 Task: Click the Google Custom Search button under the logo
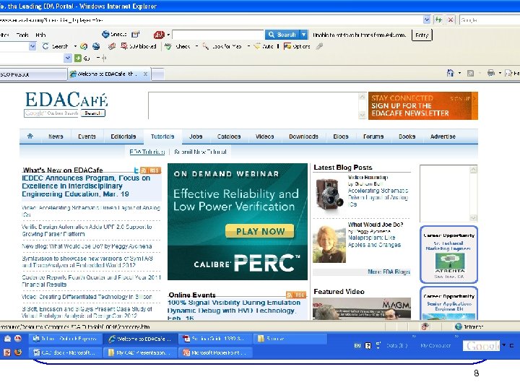coord(93,113)
